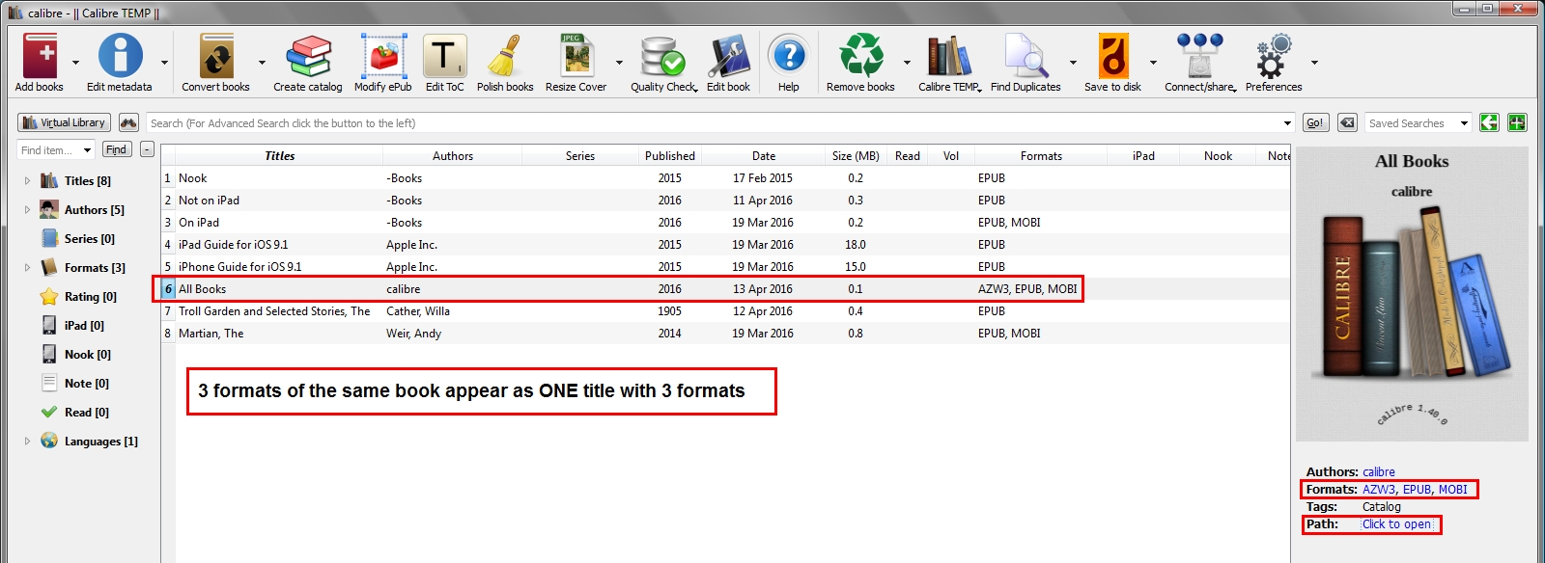Screen dimensions: 1545x563
Task: Click green plus save-search button
Action: click(x=1517, y=122)
